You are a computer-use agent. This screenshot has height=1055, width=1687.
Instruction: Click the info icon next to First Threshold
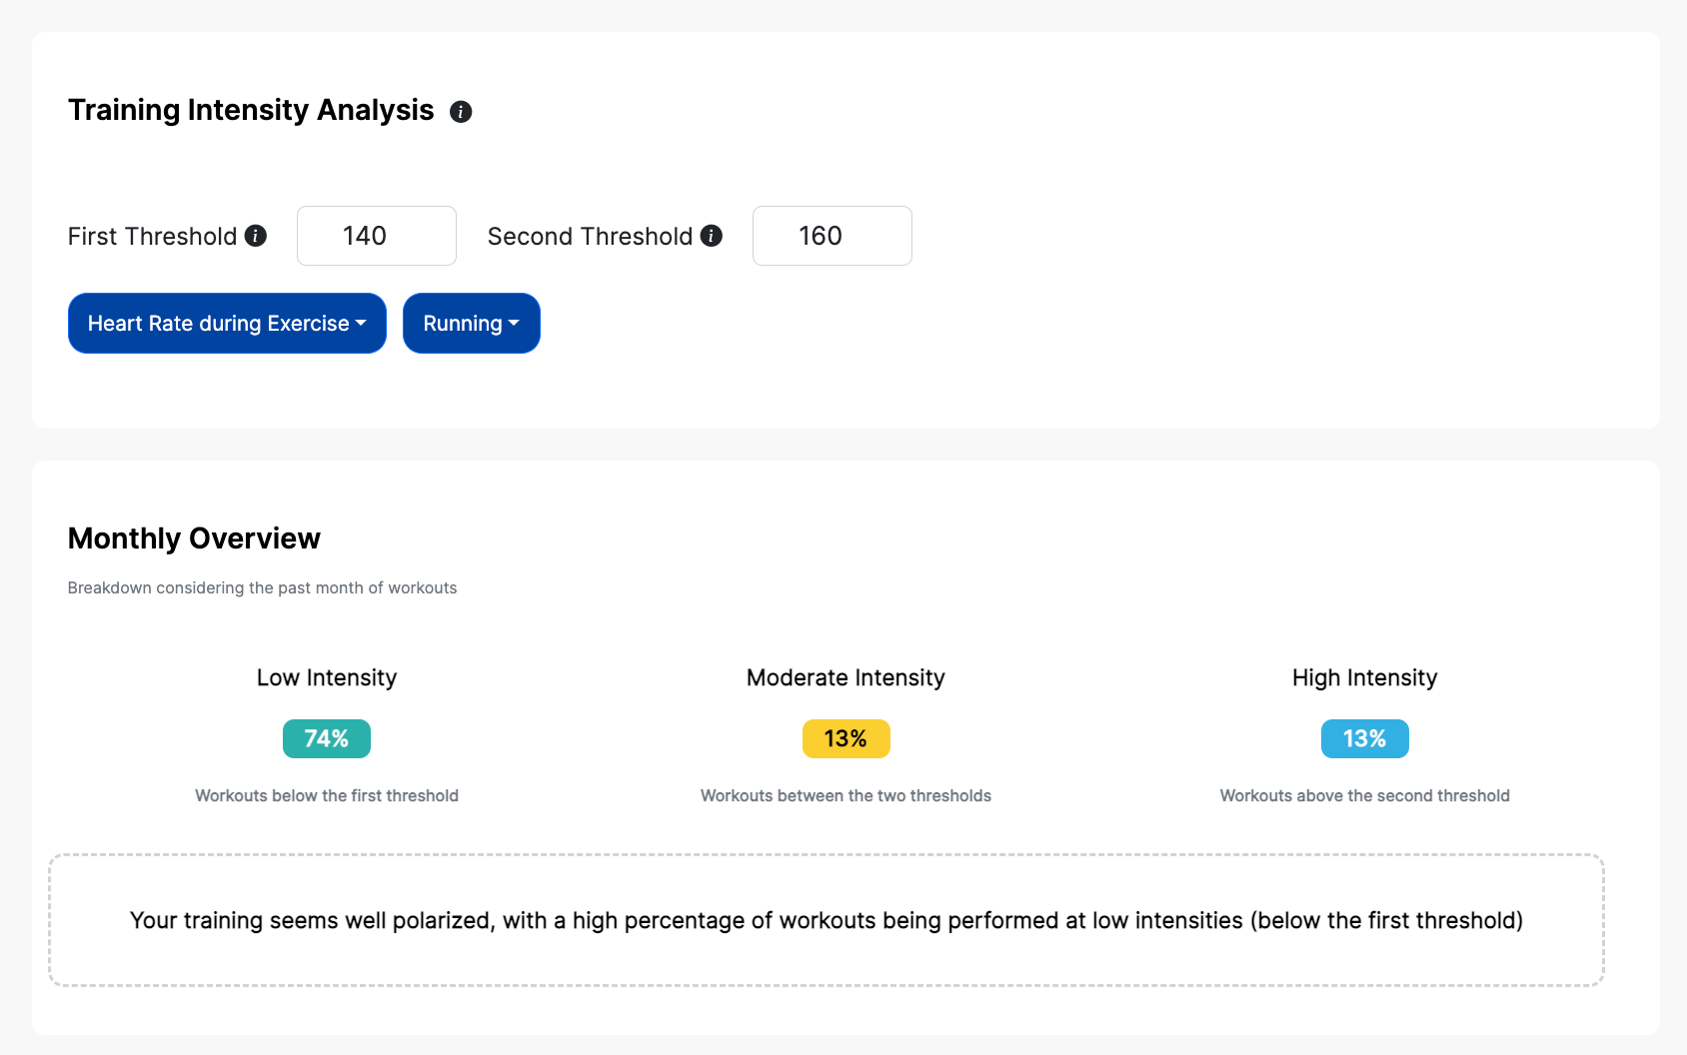pos(256,236)
